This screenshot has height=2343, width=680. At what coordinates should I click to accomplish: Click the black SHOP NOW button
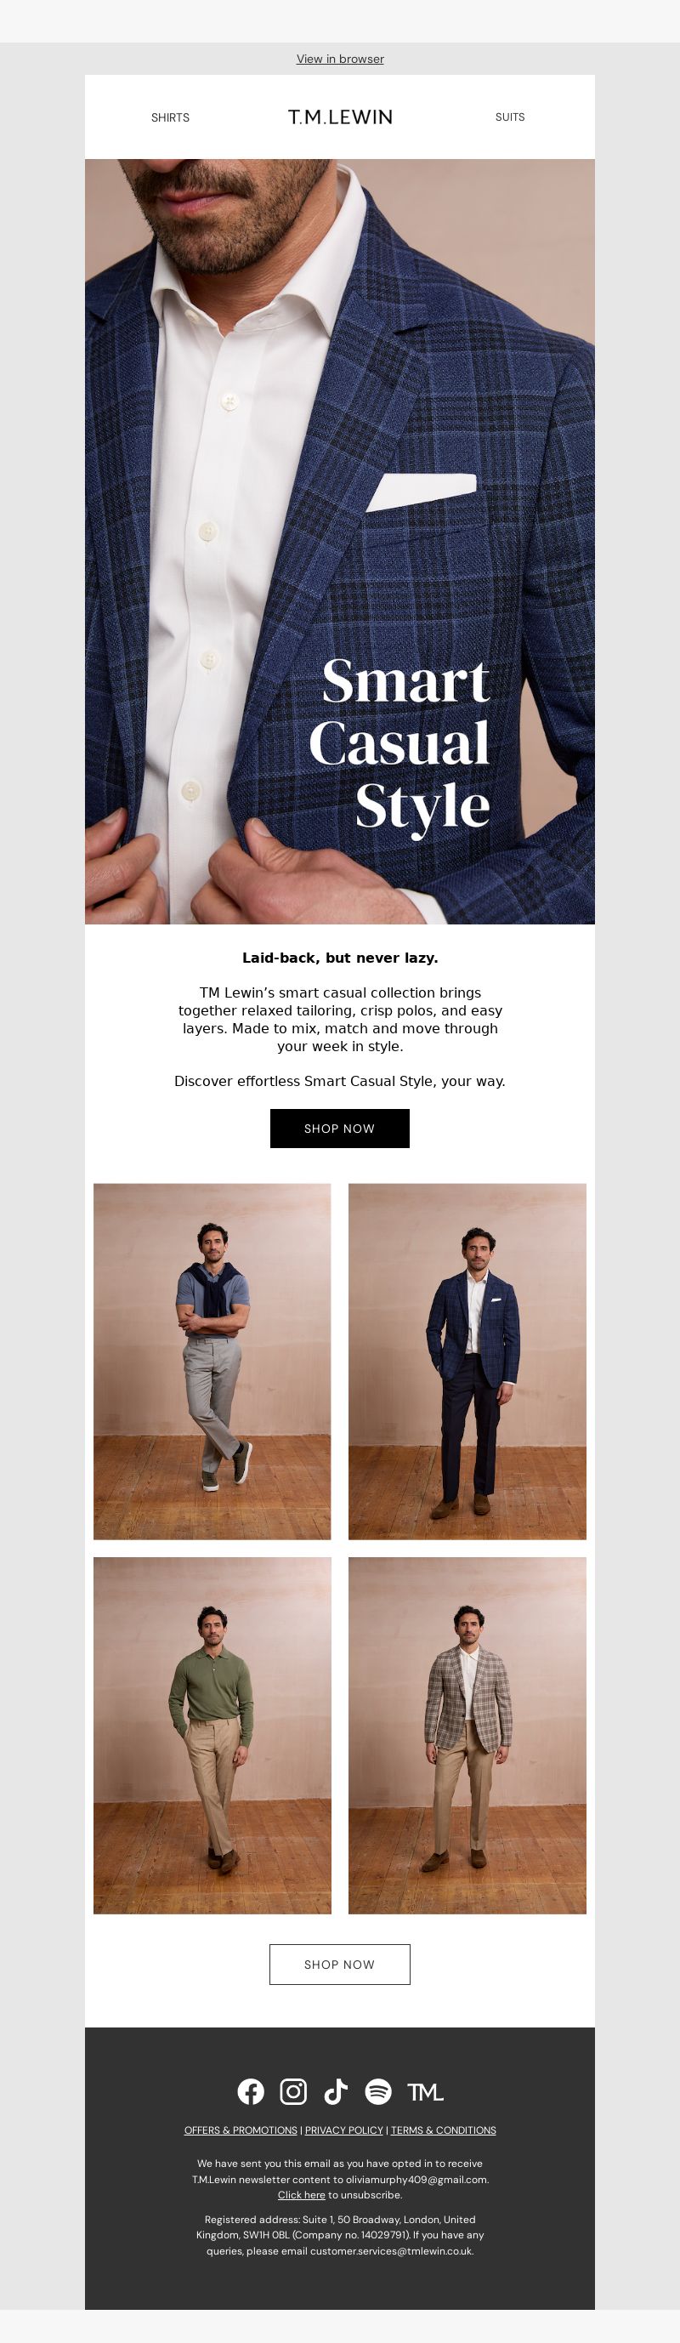coord(340,1128)
